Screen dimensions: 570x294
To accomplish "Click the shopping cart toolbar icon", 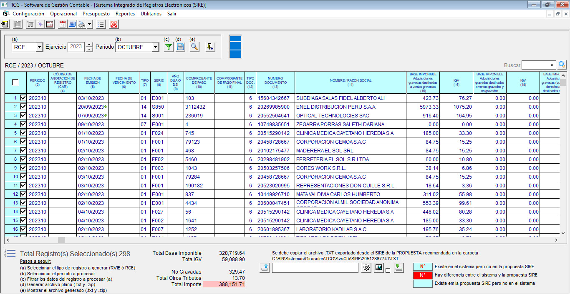I will point(30,25).
